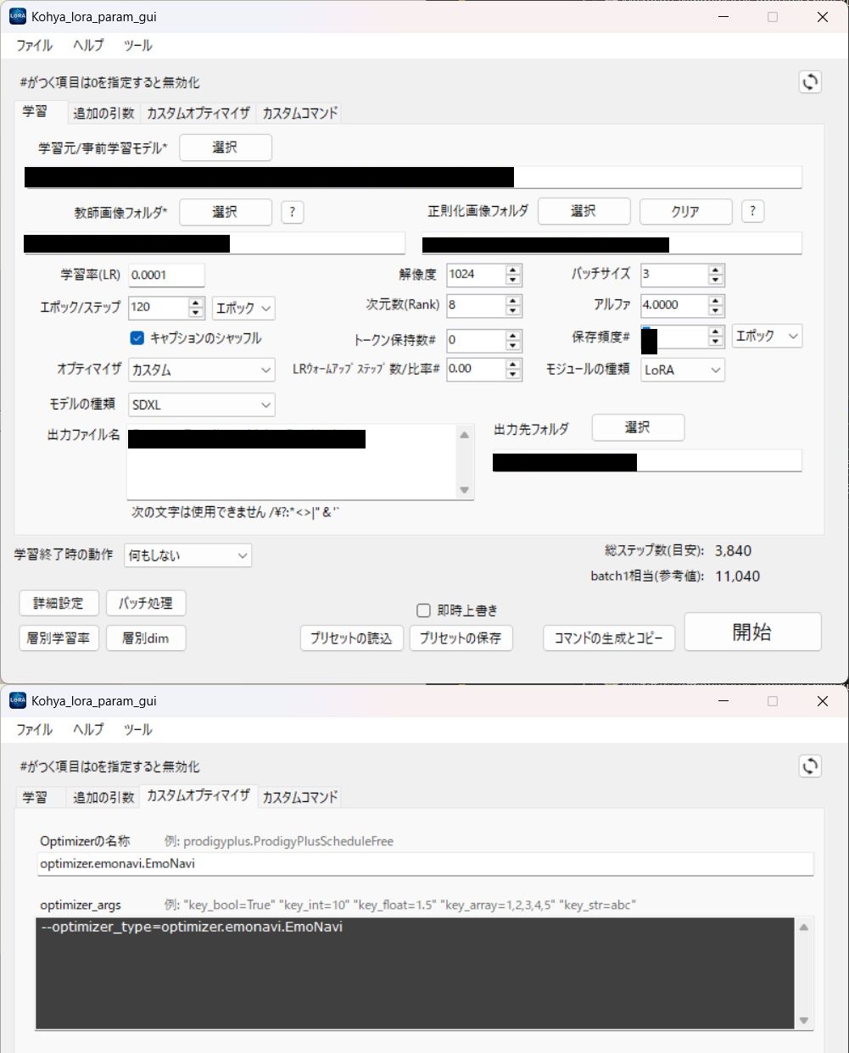This screenshot has height=1053, width=849.
Task: Switch to the 追加の引数 tab in the upper window
Action: pyautogui.click(x=103, y=113)
